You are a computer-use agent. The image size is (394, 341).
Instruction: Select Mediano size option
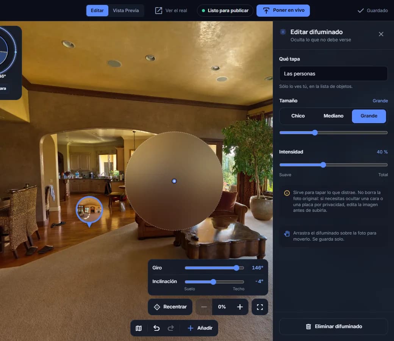(x=333, y=116)
